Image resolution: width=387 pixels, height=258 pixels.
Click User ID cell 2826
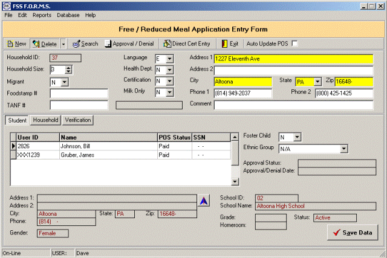click(x=37, y=146)
